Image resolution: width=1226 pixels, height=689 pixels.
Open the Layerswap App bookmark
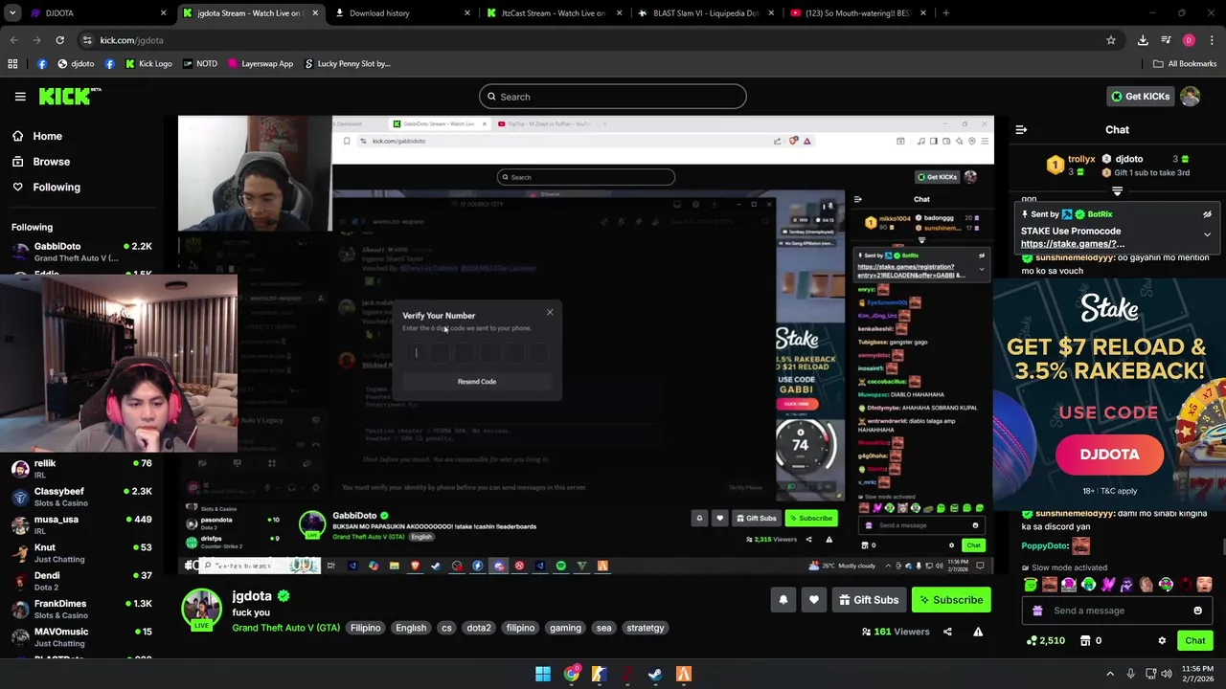point(260,64)
